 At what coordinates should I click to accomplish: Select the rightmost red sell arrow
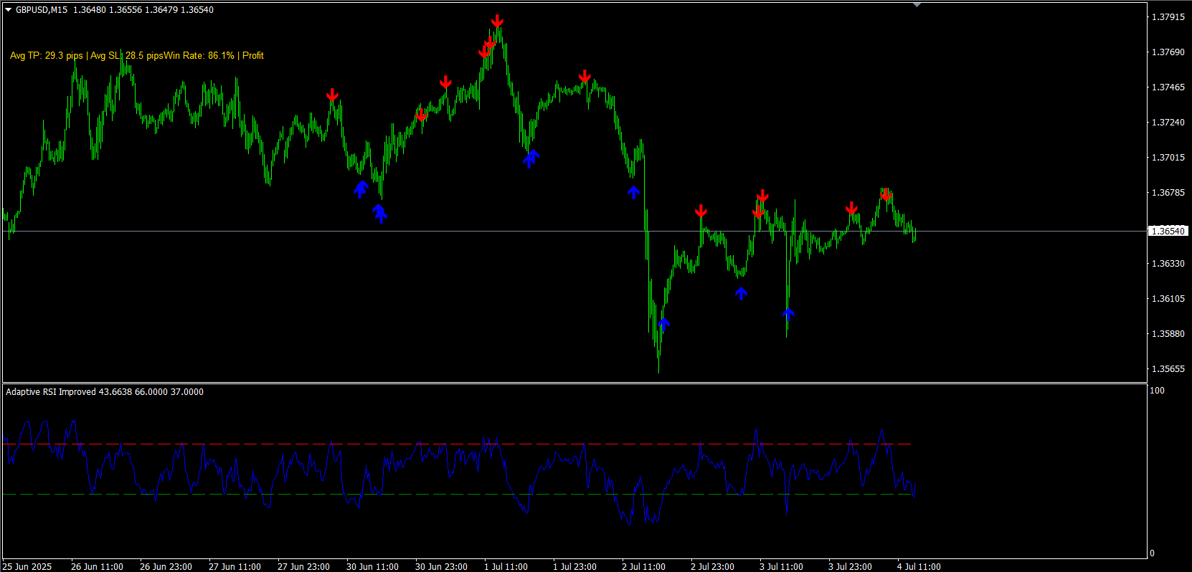pos(886,194)
